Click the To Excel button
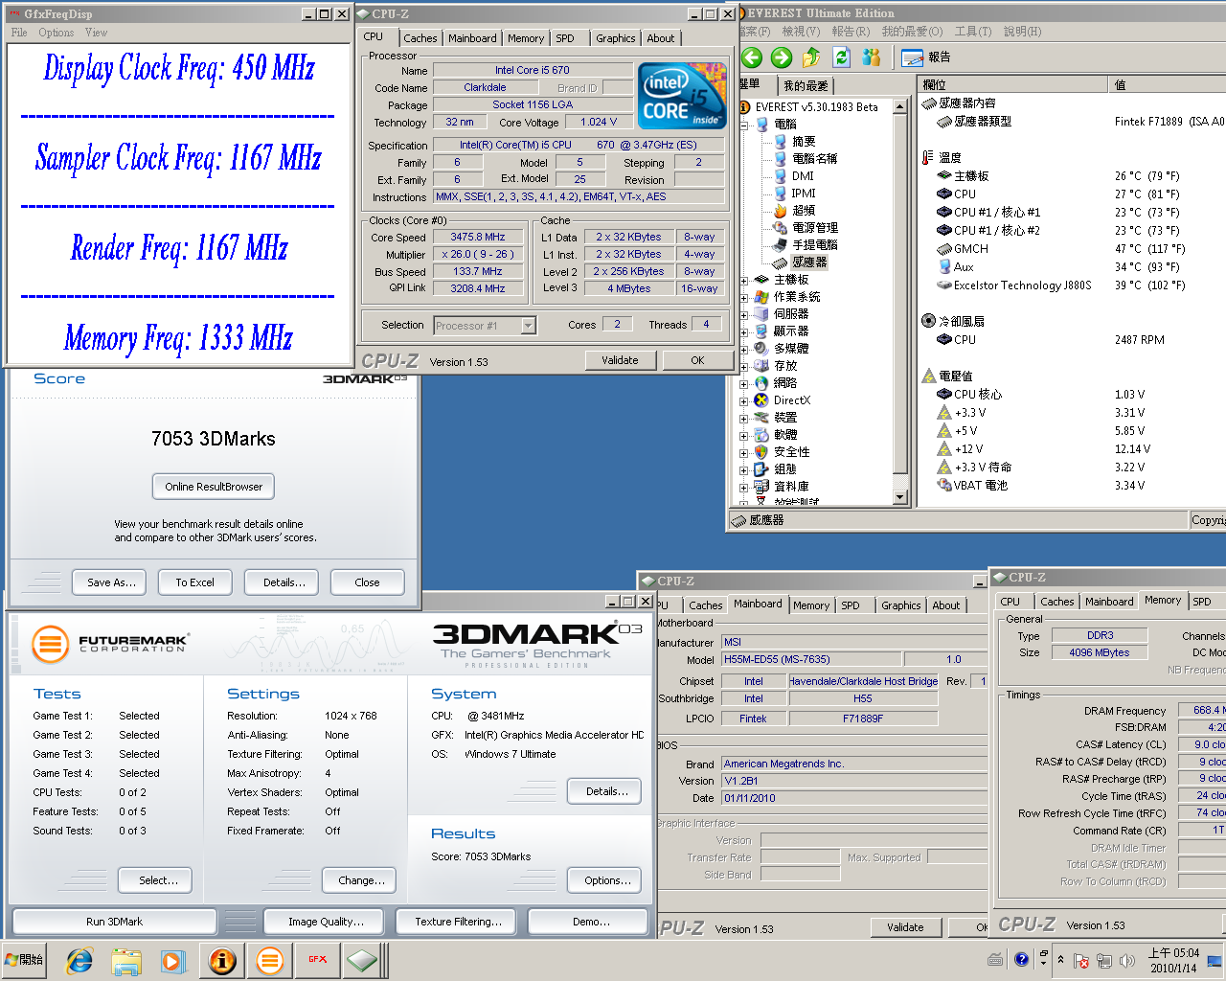 pos(194,582)
